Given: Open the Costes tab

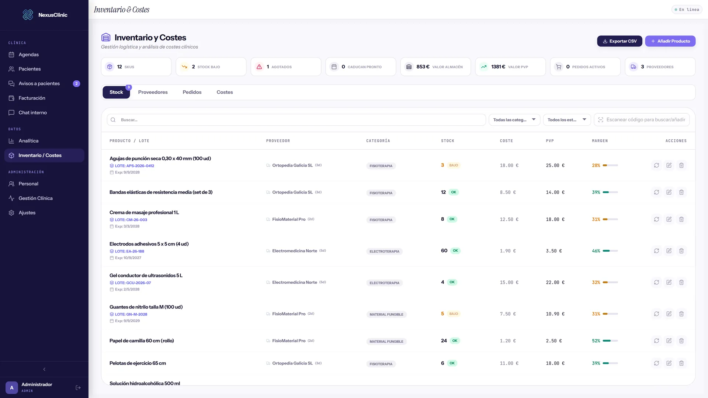Looking at the screenshot, I should coord(225,92).
